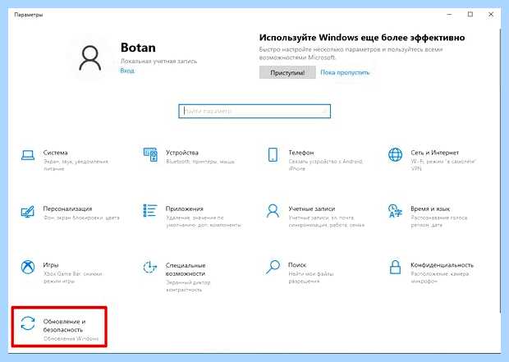The image size is (509, 362).
Task: Select the Поиск title text
Action: (x=297, y=265)
